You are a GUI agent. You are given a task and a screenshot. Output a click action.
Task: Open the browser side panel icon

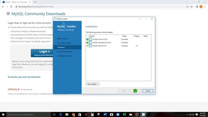pyautogui.click(x=197, y=6)
